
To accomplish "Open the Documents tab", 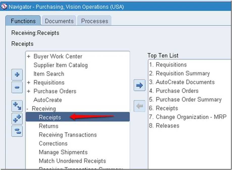I will pos(59,21).
